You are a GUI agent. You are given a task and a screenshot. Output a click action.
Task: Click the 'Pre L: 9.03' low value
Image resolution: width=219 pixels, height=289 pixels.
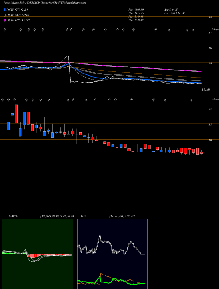coord(136,17)
